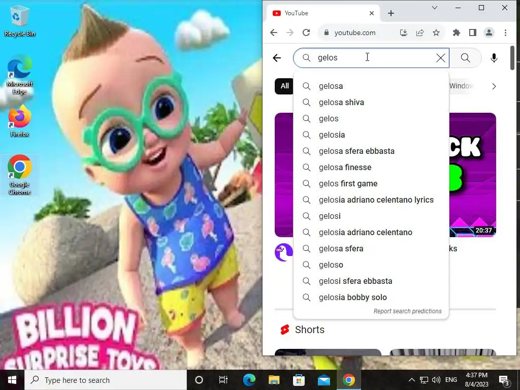The width and height of the screenshot is (520, 390).
Task: Open Chrome's three-dot menu
Action: pyautogui.click(x=505, y=32)
